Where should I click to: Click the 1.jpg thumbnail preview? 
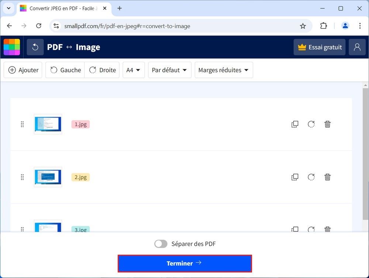coord(48,124)
